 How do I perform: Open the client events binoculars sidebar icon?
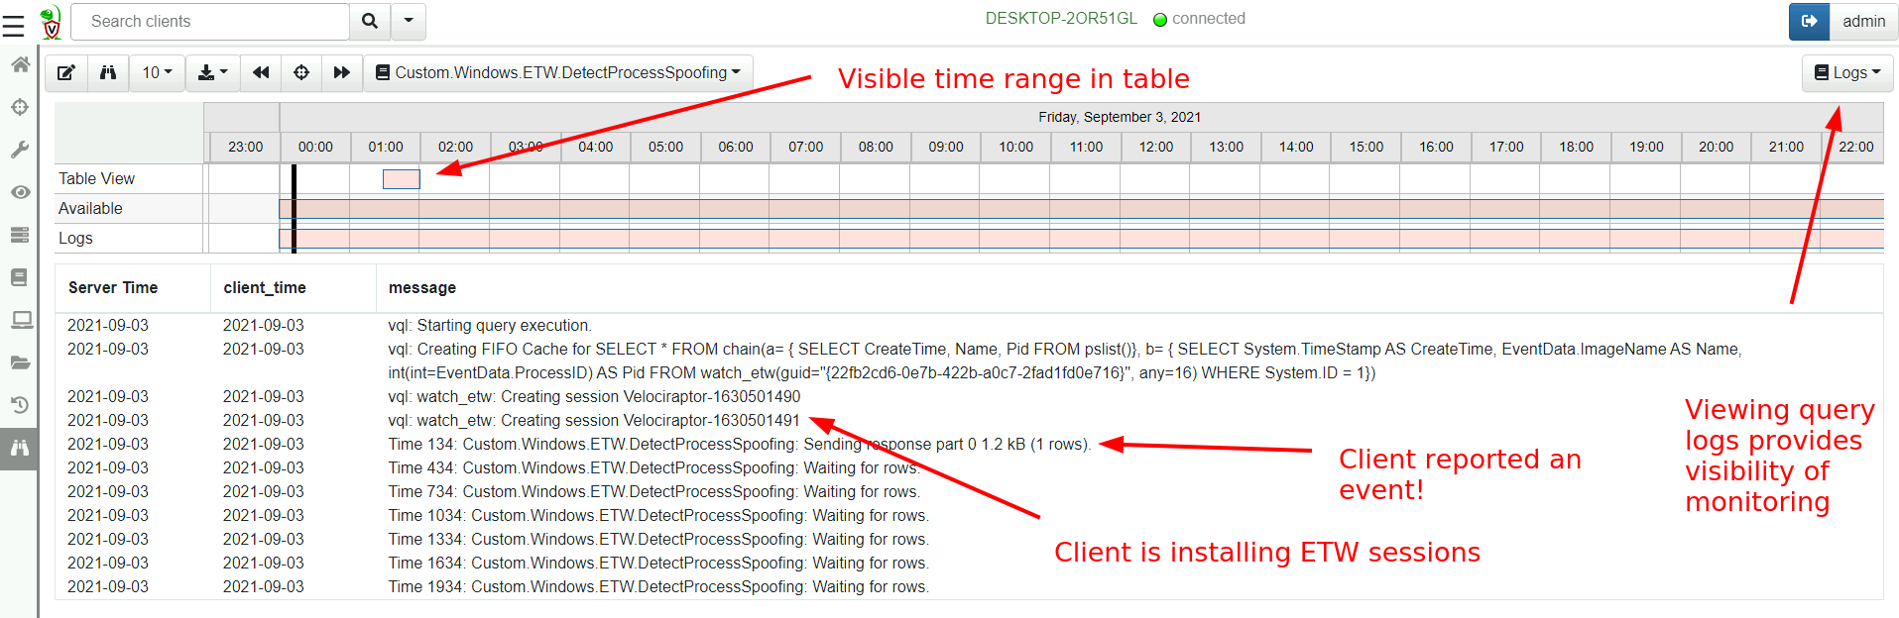(20, 448)
